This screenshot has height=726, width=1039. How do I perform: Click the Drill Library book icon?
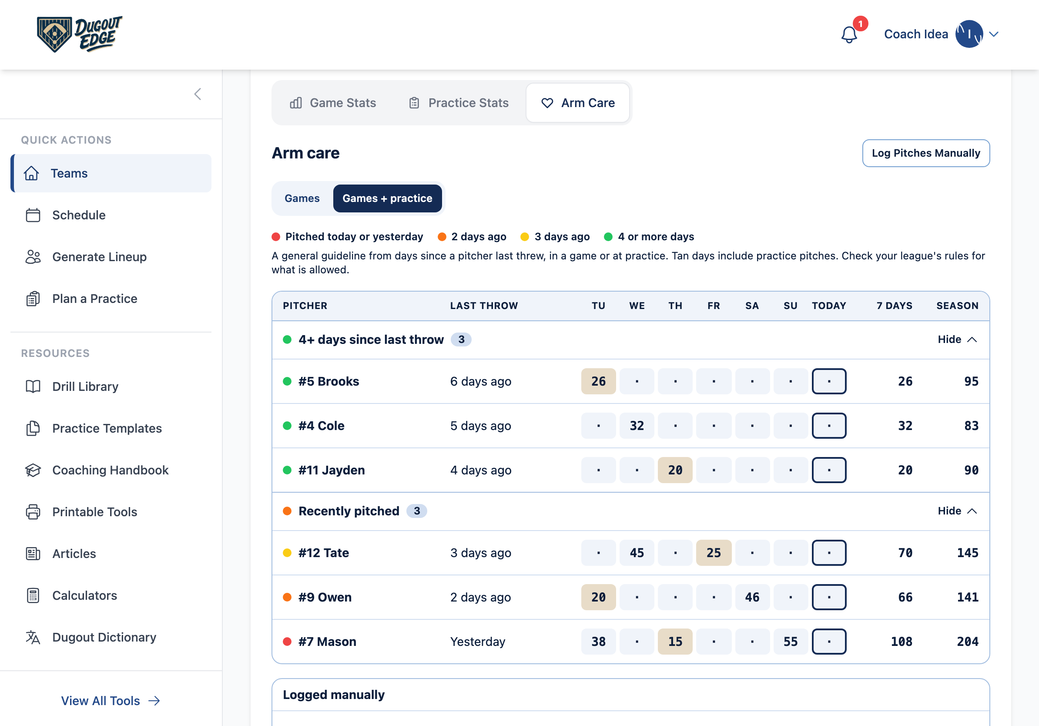tap(33, 387)
